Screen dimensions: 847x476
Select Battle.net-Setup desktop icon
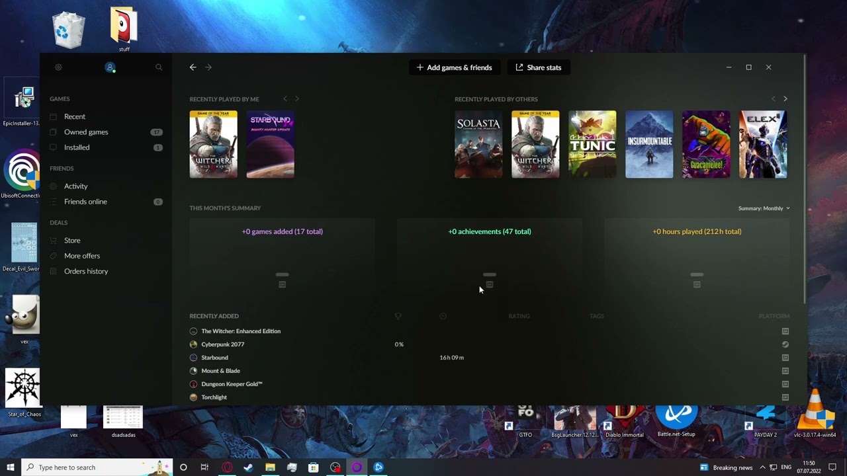pos(676,422)
